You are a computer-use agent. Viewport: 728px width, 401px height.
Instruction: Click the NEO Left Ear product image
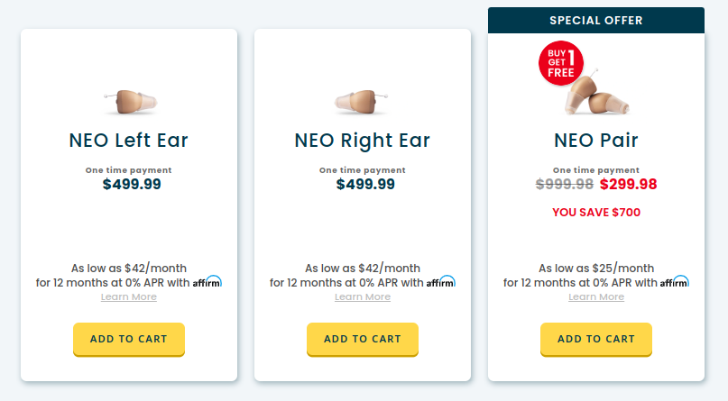pyautogui.click(x=128, y=101)
